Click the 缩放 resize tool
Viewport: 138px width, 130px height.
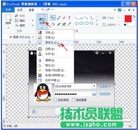tap(20, 21)
